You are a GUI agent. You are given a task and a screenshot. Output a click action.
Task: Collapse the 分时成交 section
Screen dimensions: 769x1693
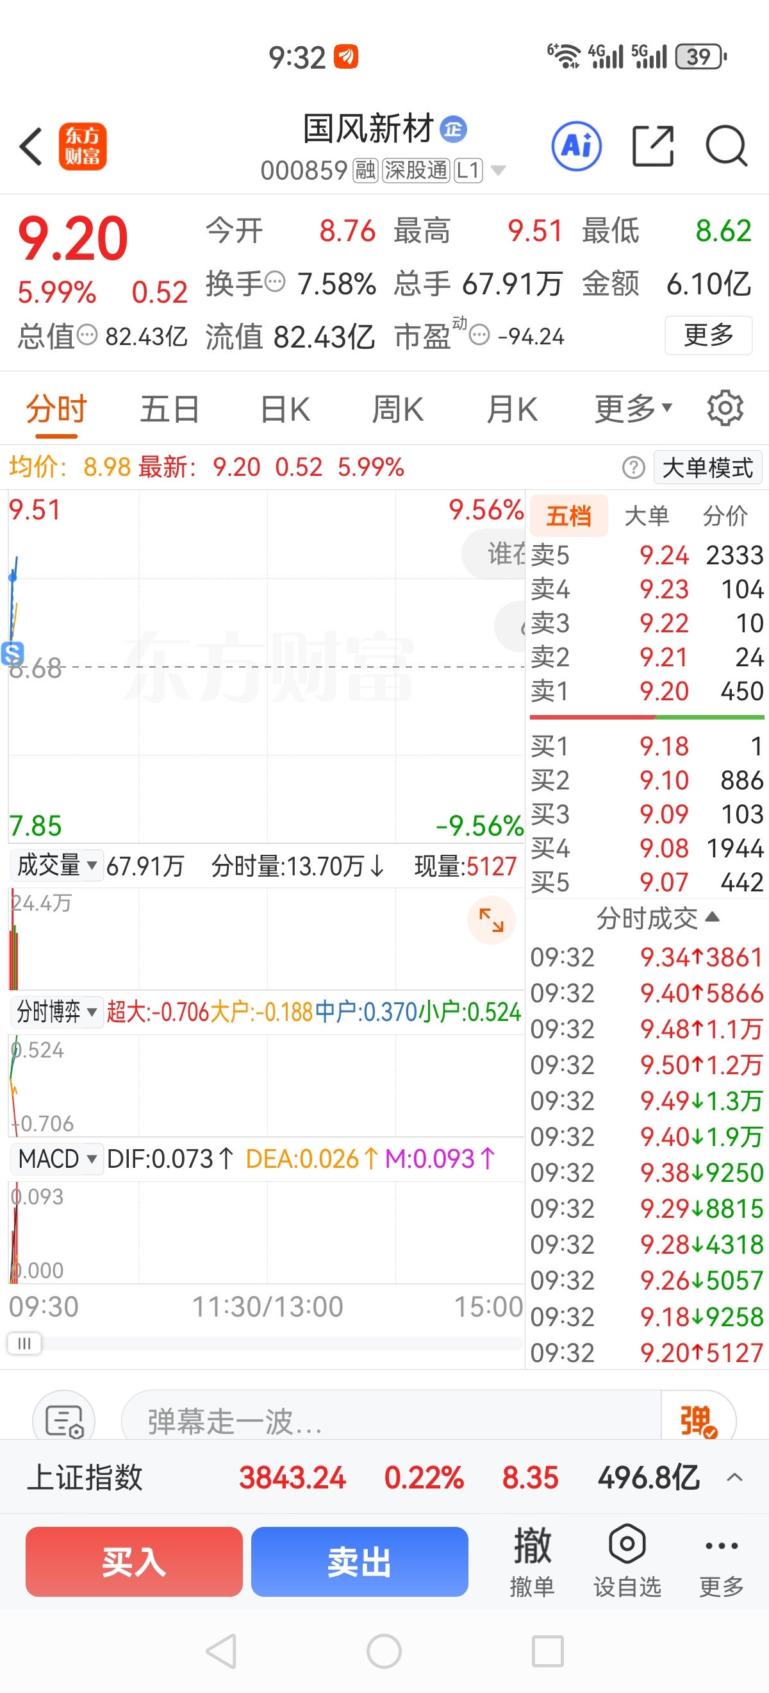tap(657, 918)
